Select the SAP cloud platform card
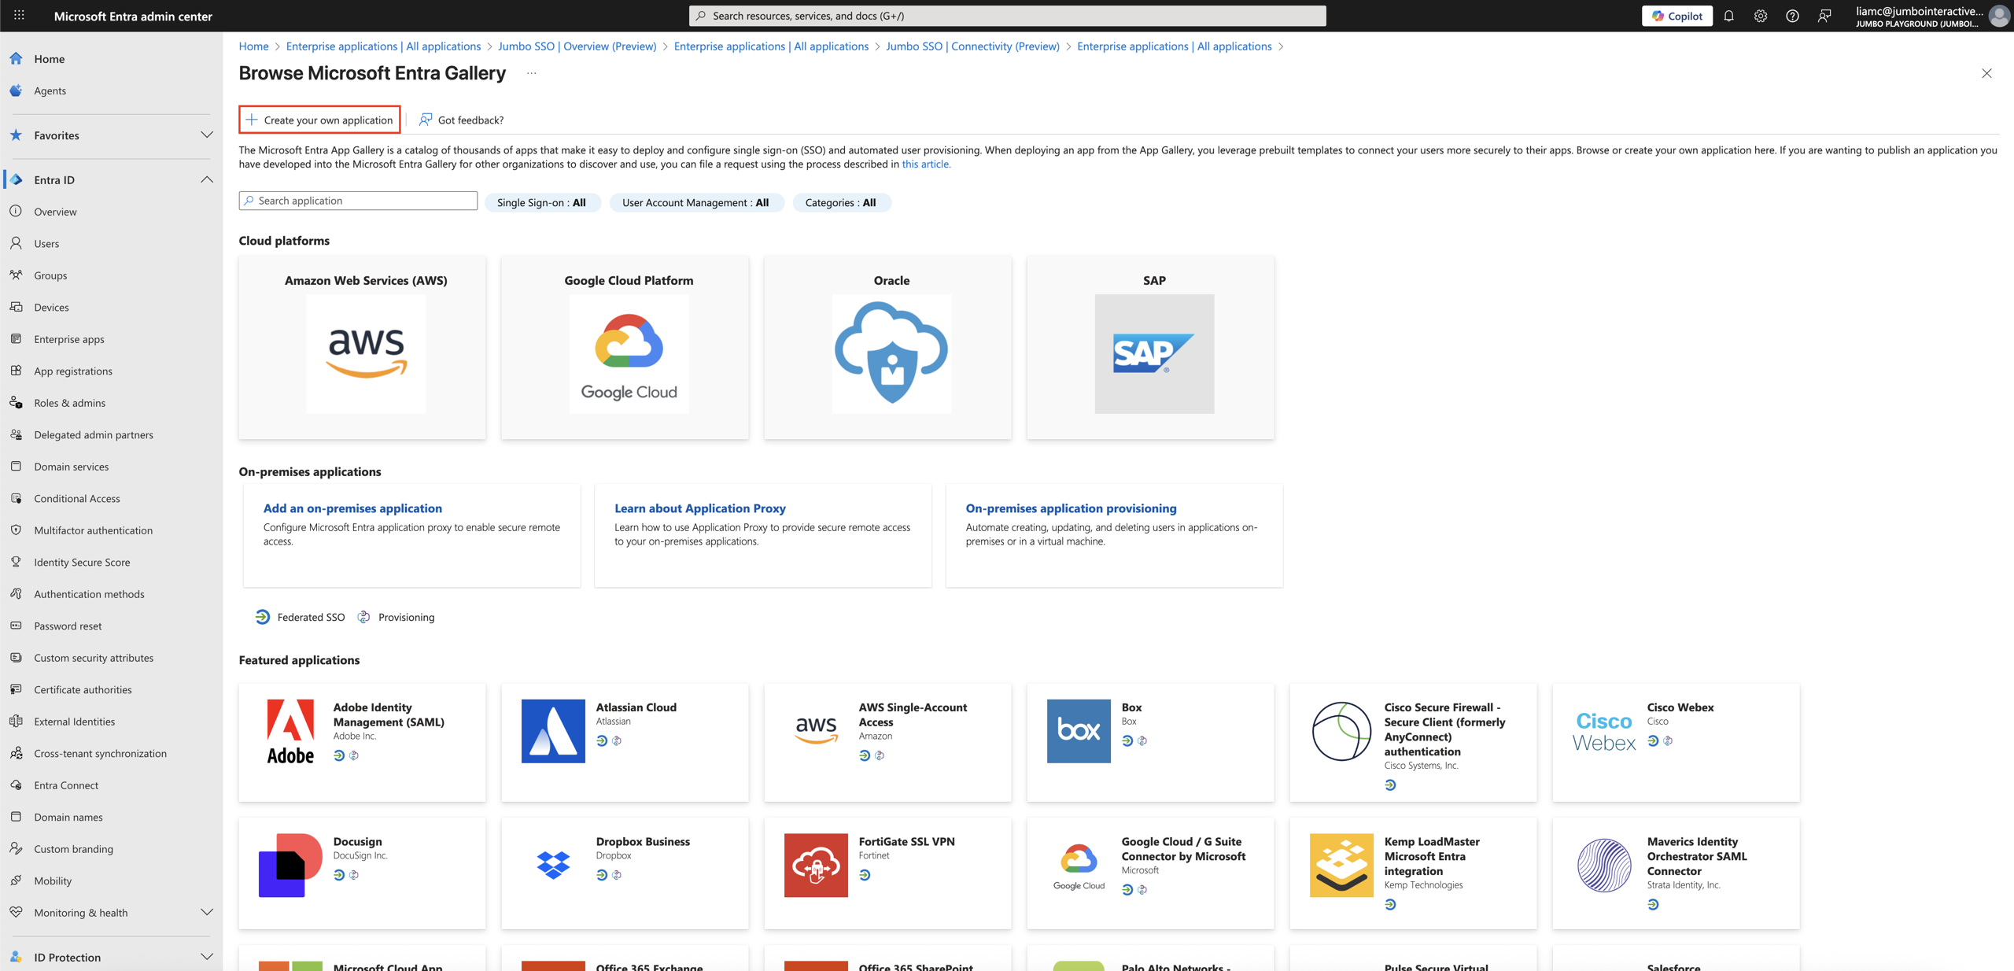The height and width of the screenshot is (971, 2014). 1151,347
